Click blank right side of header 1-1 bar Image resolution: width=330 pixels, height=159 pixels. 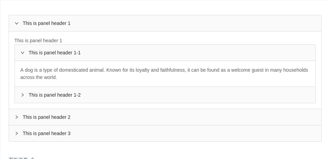point(243,53)
